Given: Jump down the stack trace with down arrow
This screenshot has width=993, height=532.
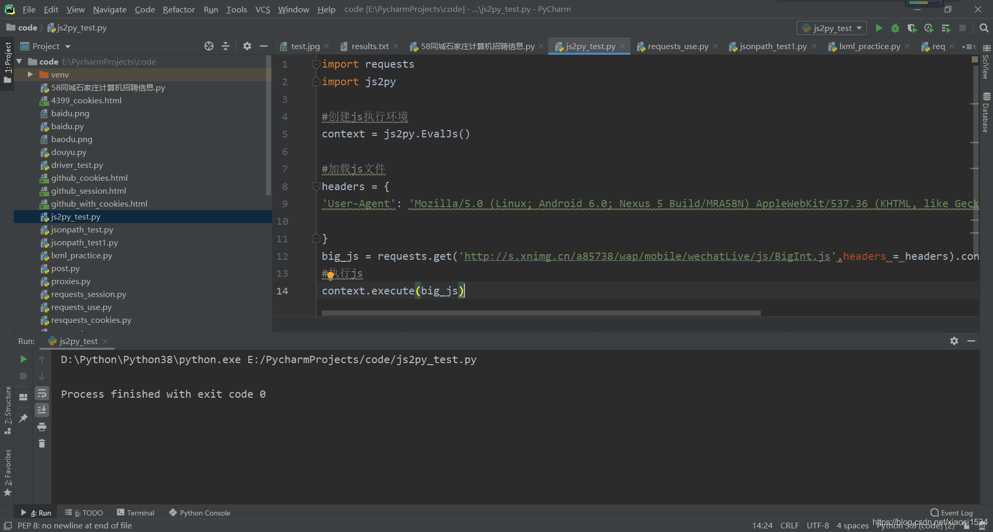Looking at the screenshot, I should click(x=42, y=376).
